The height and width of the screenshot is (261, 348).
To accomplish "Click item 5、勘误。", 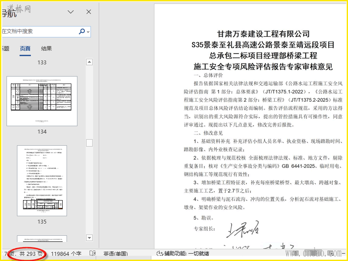I will click(204, 218).
